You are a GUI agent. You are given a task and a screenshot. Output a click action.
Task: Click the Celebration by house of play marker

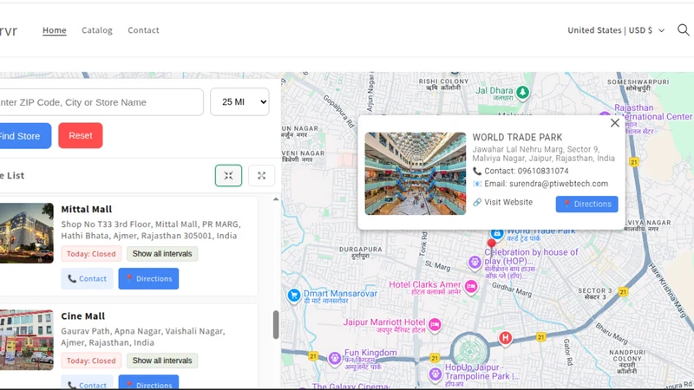point(475,262)
